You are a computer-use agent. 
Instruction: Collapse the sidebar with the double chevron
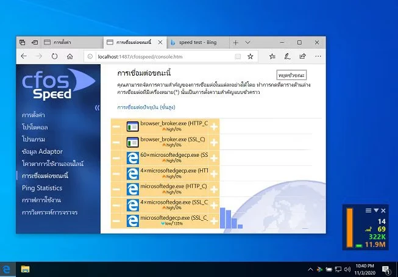96,108
